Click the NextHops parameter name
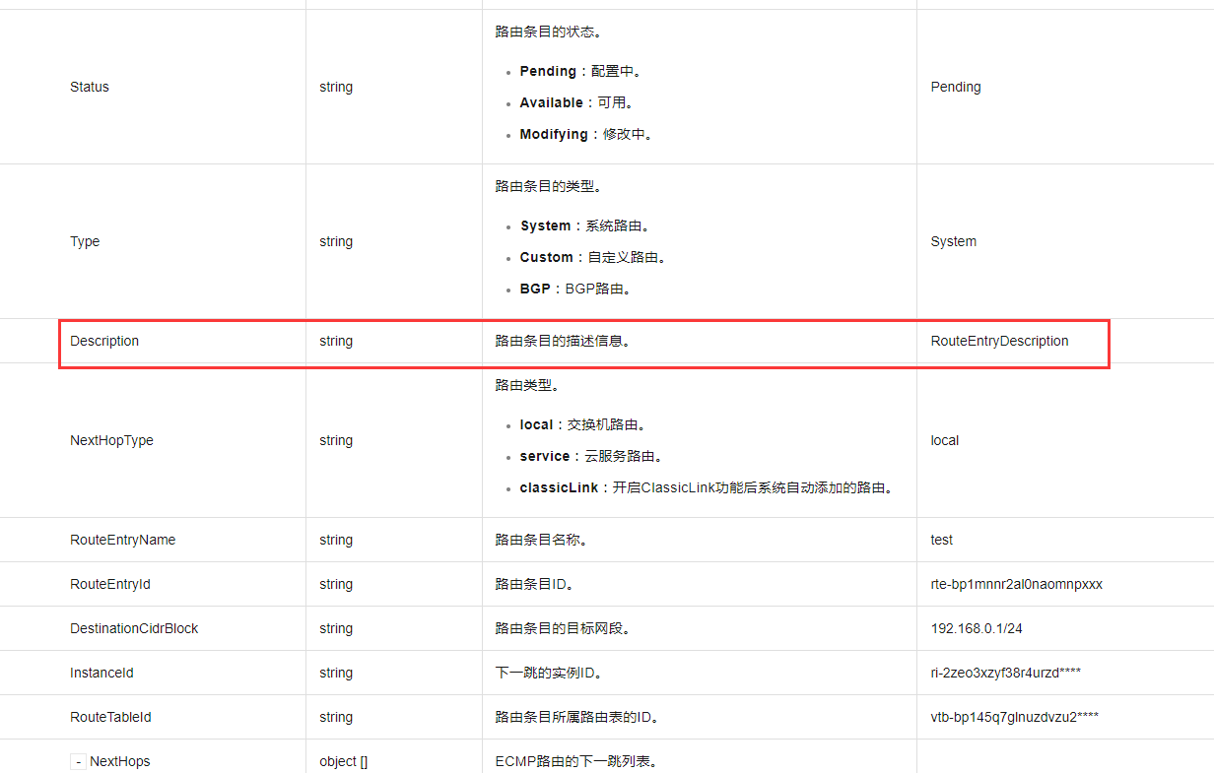The height and width of the screenshot is (773, 1214). [120, 761]
